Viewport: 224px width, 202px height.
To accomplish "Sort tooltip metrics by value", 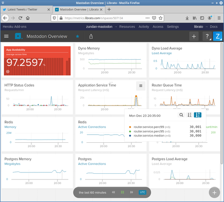I will coord(198,115).
